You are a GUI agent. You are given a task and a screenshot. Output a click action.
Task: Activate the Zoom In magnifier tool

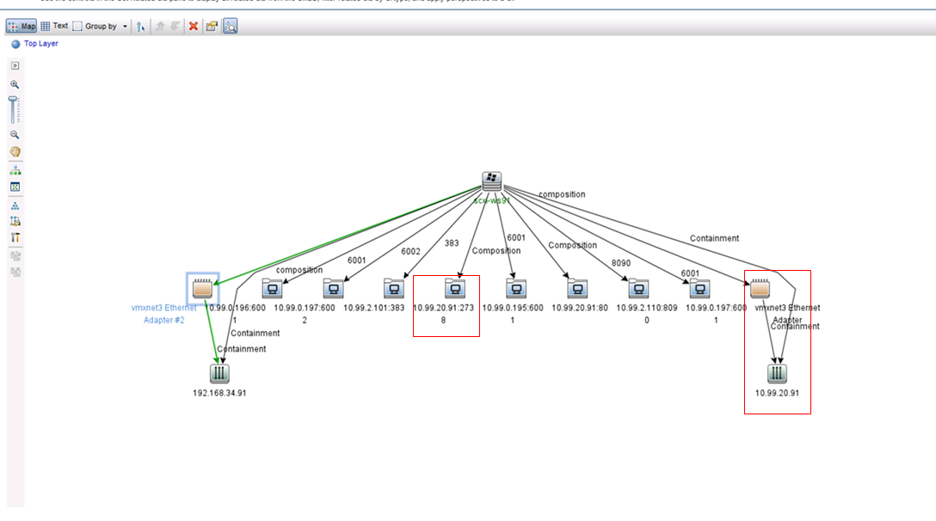click(x=15, y=84)
